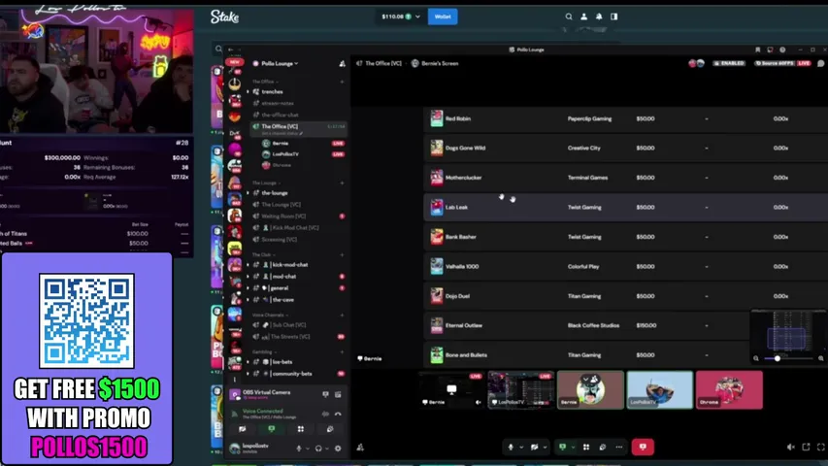Toggle screen share in the voice panel
Screen dimensions: 828x466
click(272, 429)
